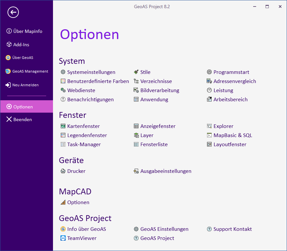The height and width of the screenshot is (251, 287).
Task: Open the Layer link under Fenster
Action: 147,135
